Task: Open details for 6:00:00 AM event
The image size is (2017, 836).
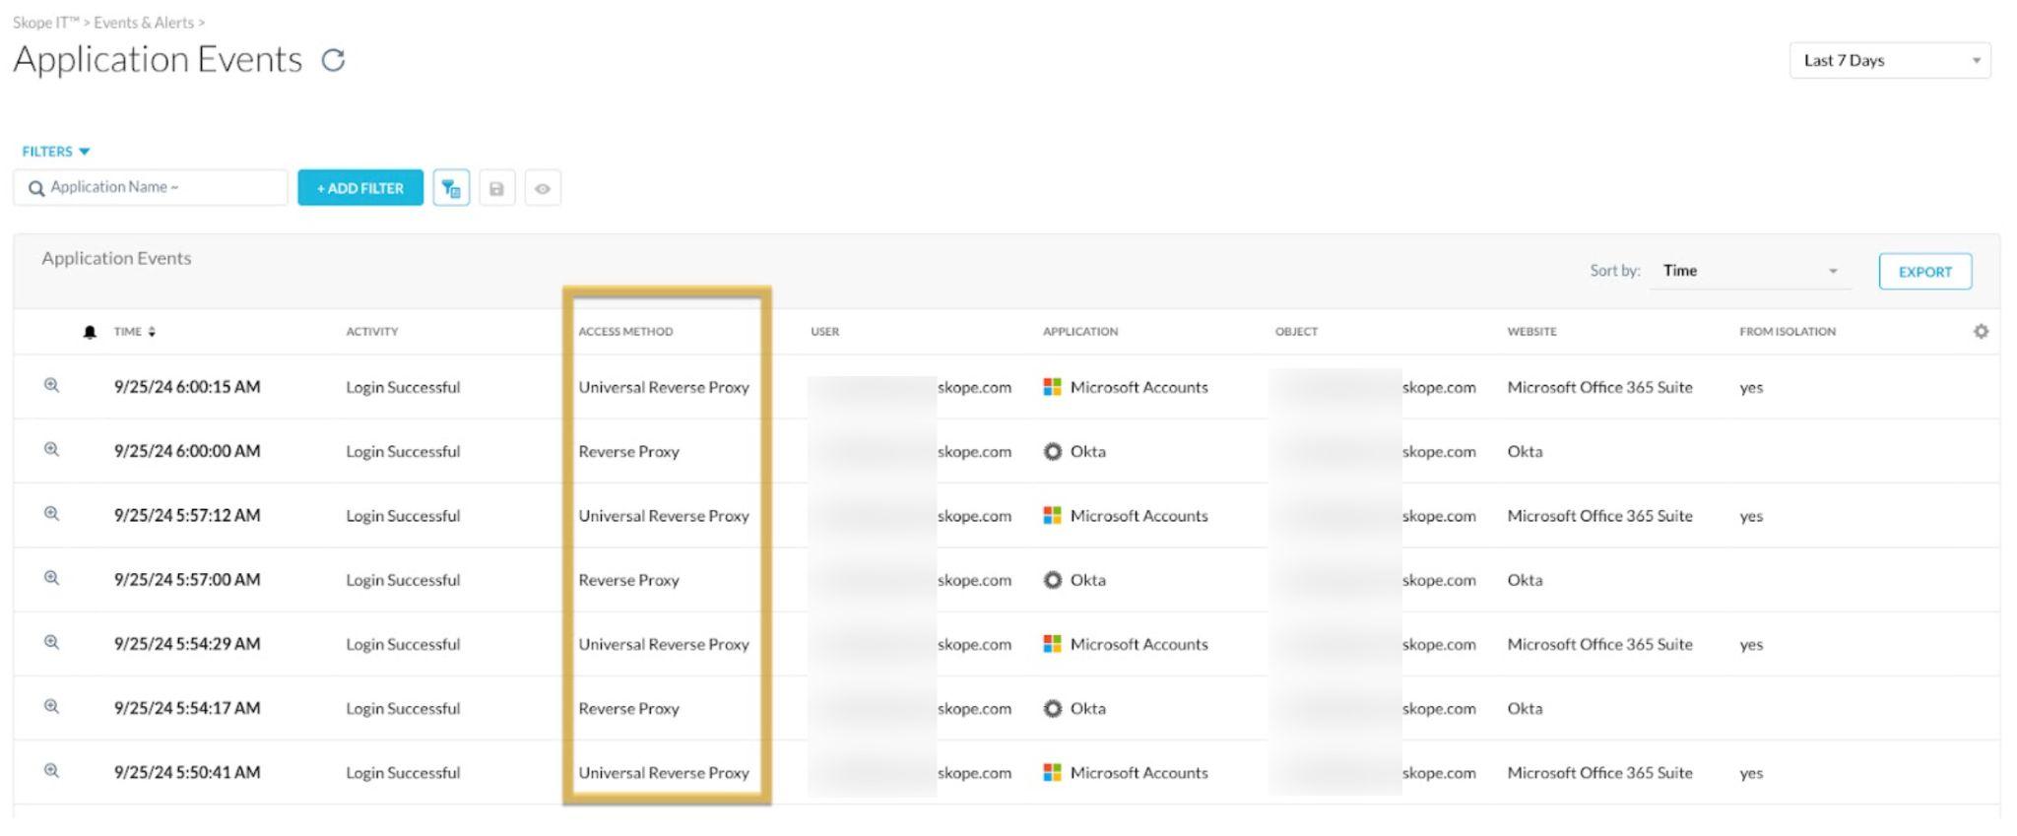Action: 51,450
